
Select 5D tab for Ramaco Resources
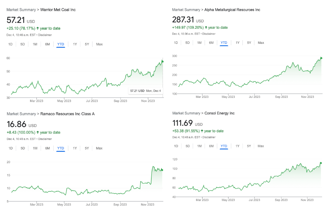(x=23, y=148)
